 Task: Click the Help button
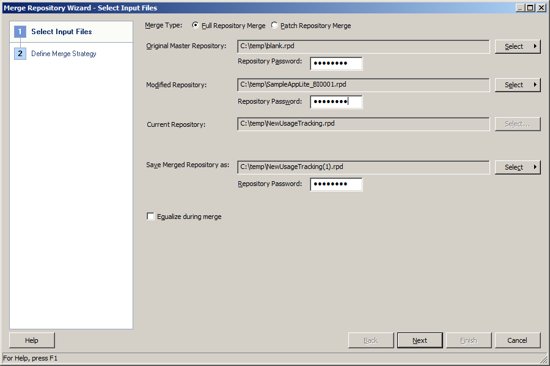[32, 340]
